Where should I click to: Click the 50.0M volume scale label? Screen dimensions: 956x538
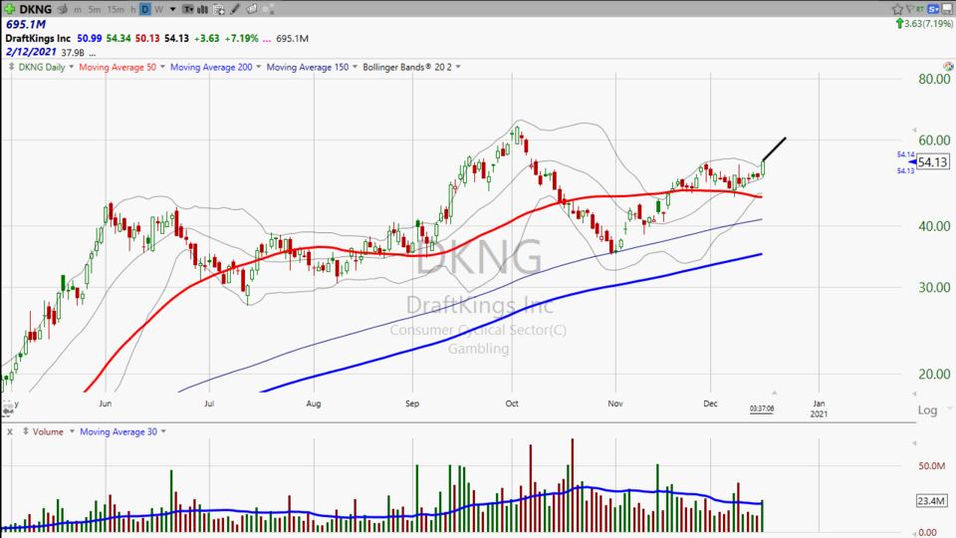coord(932,466)
